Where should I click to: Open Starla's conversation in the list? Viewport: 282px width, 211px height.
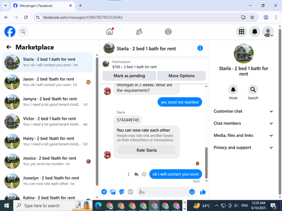click(47, 62)
